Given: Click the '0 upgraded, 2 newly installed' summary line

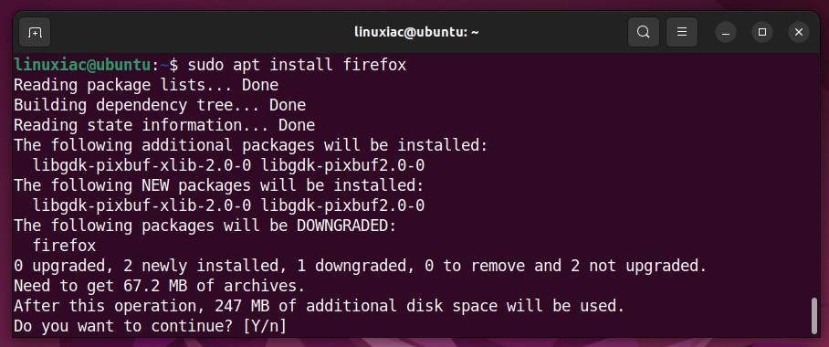Looking at the screenshot, I should click(x=360, y=266).
